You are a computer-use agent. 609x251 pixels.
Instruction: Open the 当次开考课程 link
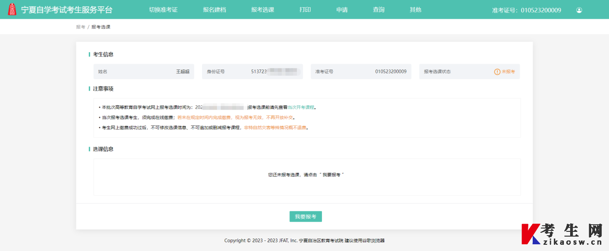coord(302,107)
